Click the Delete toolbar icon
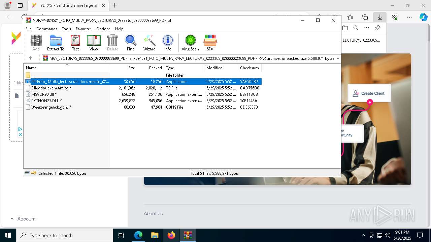 tap(112, 43)
